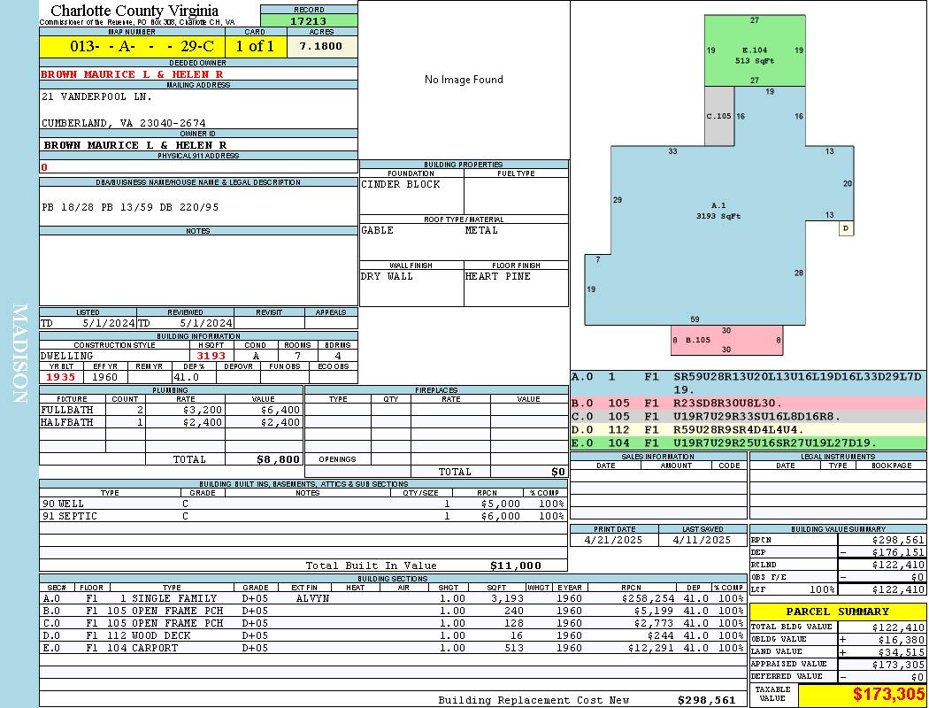929x708 pixels.
Task: Select the gray C.105 porch sketch section
Action: click(718, 116)
